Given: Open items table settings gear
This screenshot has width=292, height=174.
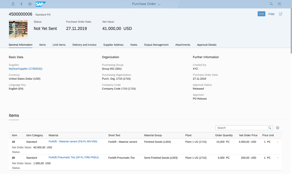Looking at the screenshot, I should pos(277,128).
